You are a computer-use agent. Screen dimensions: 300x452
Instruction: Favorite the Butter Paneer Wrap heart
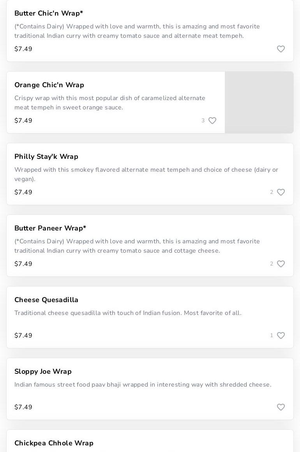(281, 264)
